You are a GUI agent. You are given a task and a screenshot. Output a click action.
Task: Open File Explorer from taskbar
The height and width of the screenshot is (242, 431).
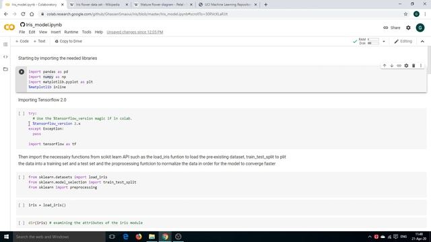[152, 237]
